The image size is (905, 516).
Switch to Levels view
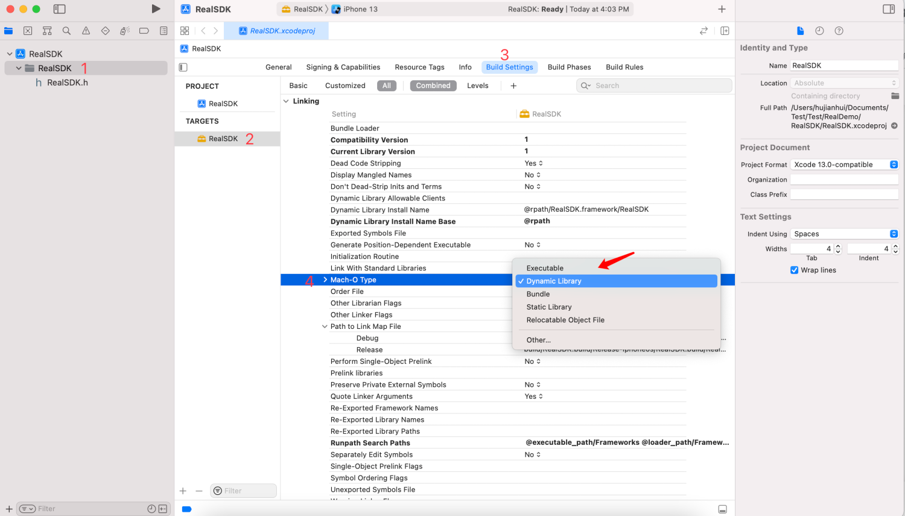pos(478,86)
